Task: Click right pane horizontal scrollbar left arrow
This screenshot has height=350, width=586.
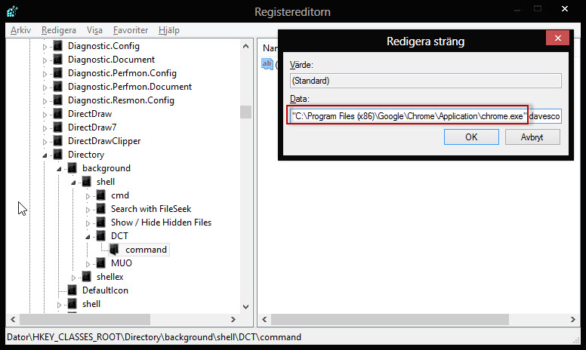Action: point(264,319)
